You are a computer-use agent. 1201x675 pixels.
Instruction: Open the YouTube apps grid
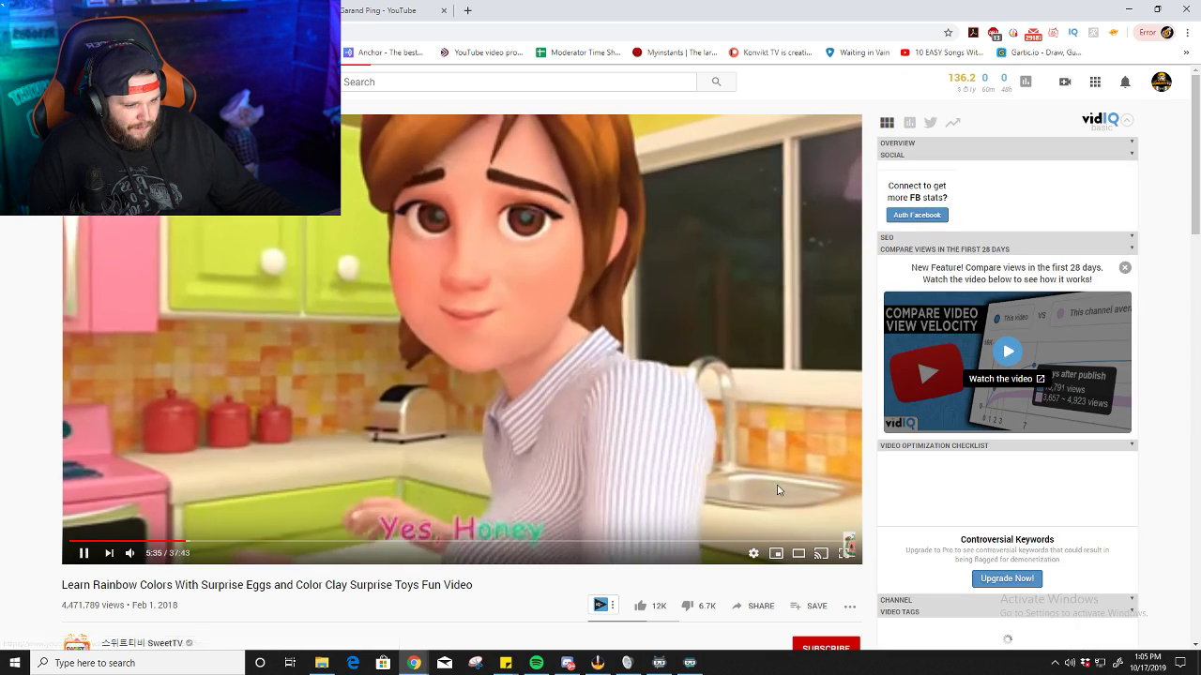coord(1095,82)
